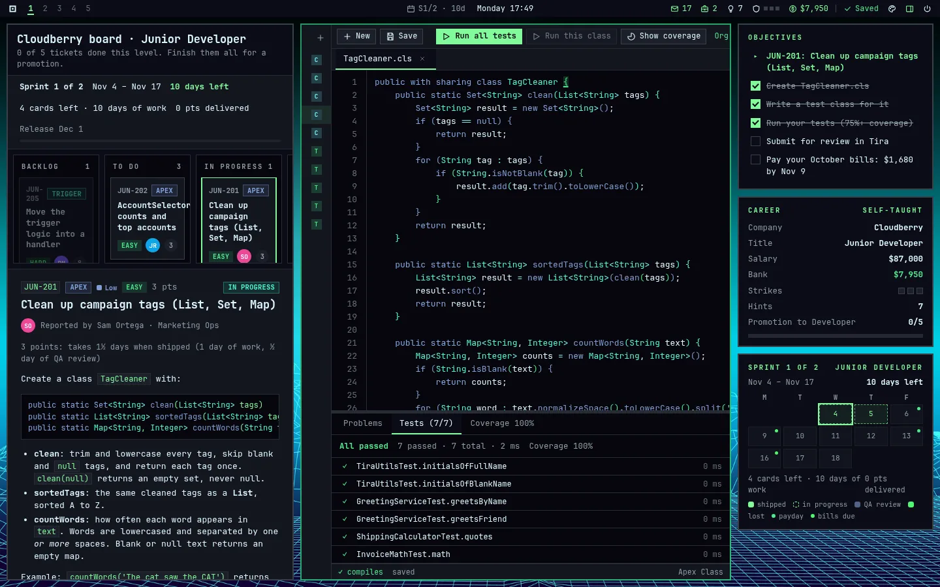This screenshot has width=940, height=587.
Task: Click the calendar icon beside S1/2
Action: [x=411, y=9]
